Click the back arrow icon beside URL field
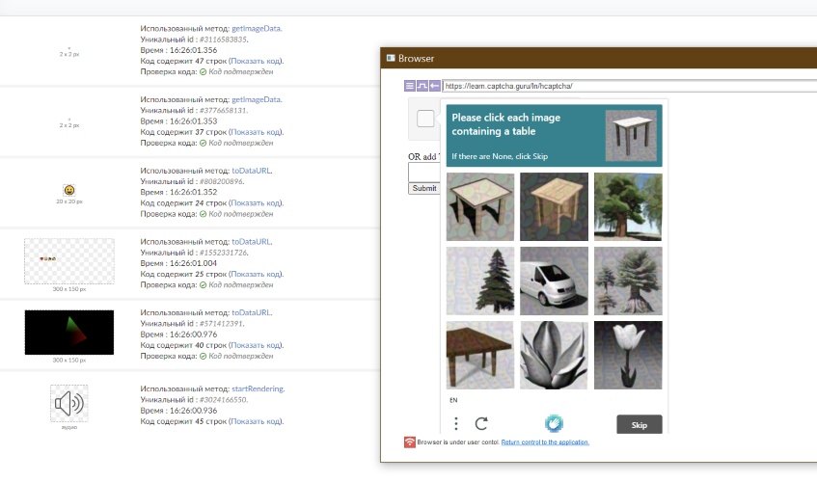817x482 pixels. [x=434, y=86]
